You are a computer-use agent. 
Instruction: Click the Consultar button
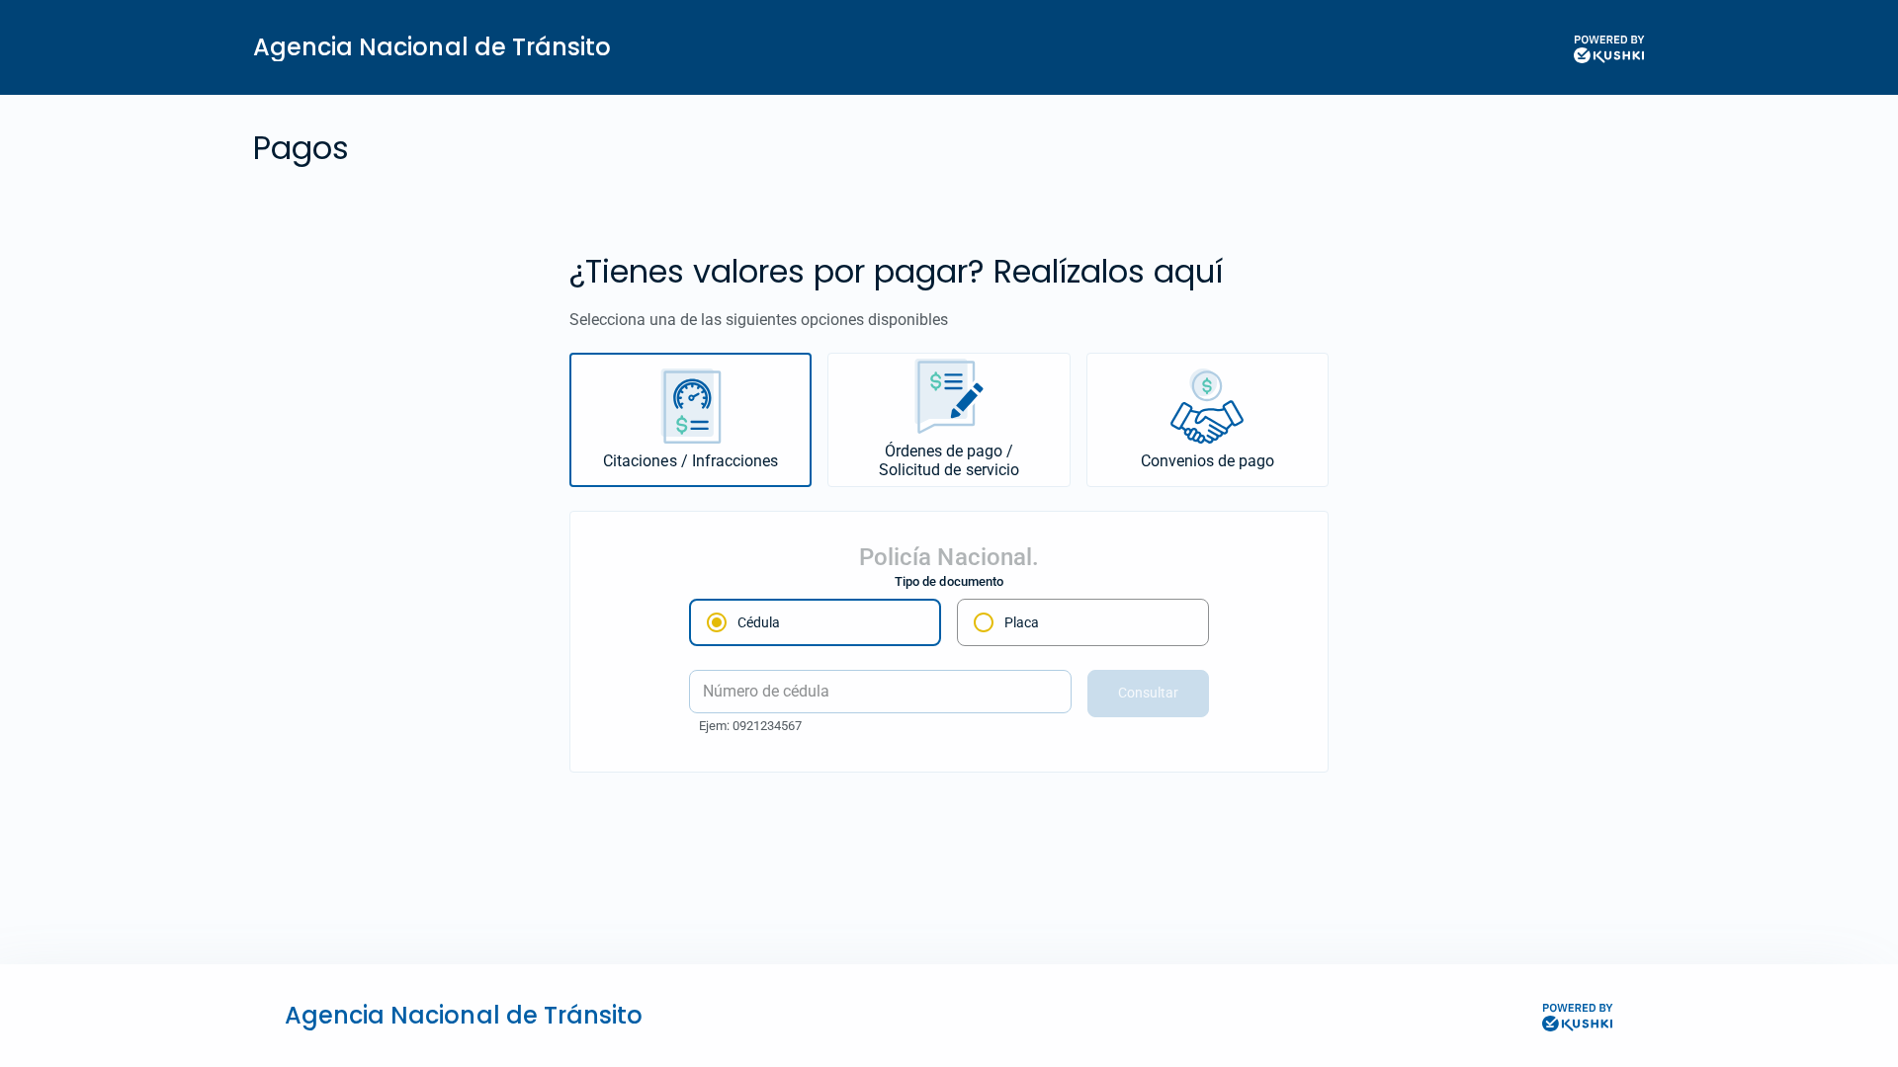coord(1148,694)
